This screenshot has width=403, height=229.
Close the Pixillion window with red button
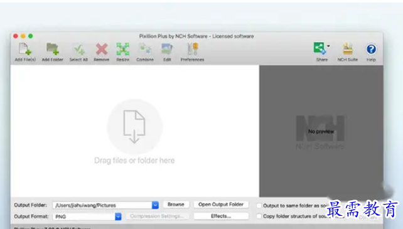click(x=16, y=36)
